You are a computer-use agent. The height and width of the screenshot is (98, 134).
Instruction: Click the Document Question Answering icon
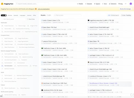tap(2, 32)
